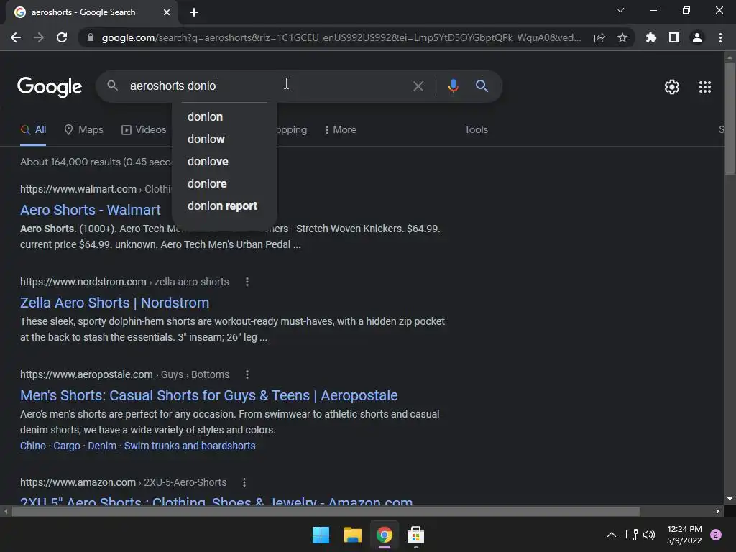
Task: Expand the tab search chevron
Action: pos(620,10)
